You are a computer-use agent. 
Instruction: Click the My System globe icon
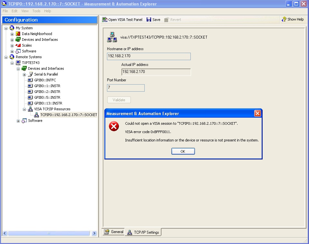point(12,28)
